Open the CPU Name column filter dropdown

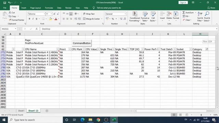click(58, 49)
